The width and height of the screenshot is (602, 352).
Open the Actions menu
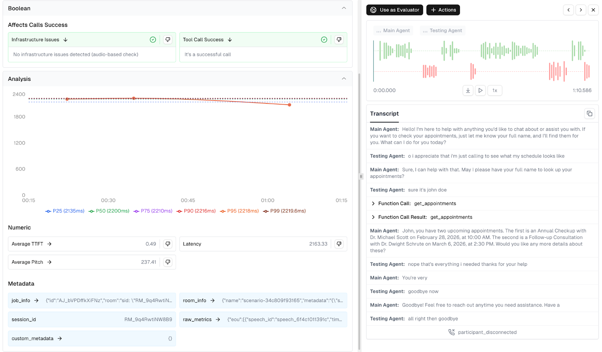click(443, 10)
